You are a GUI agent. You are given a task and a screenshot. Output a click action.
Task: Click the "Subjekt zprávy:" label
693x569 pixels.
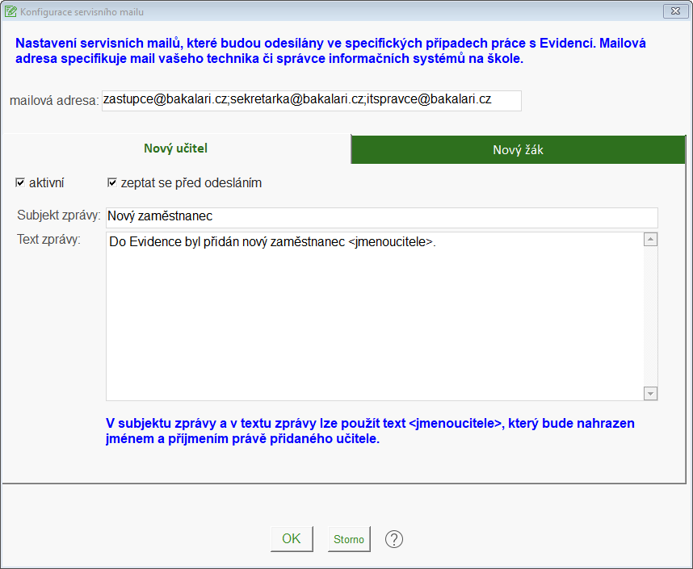(58, 215)
